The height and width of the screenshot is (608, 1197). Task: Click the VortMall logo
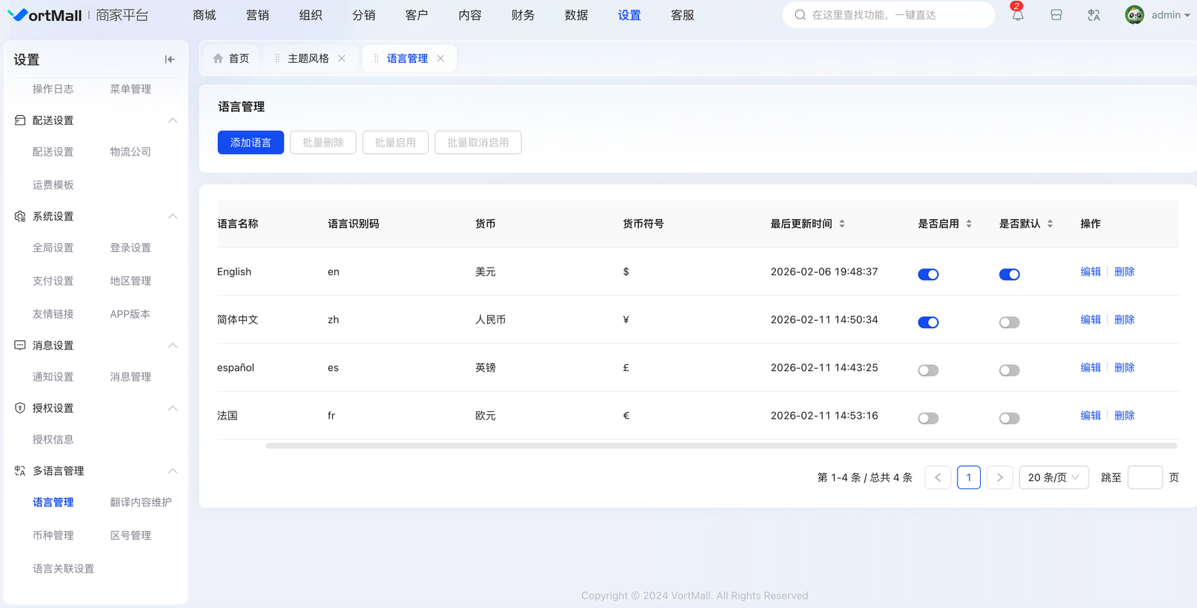[x=45, y=15]
